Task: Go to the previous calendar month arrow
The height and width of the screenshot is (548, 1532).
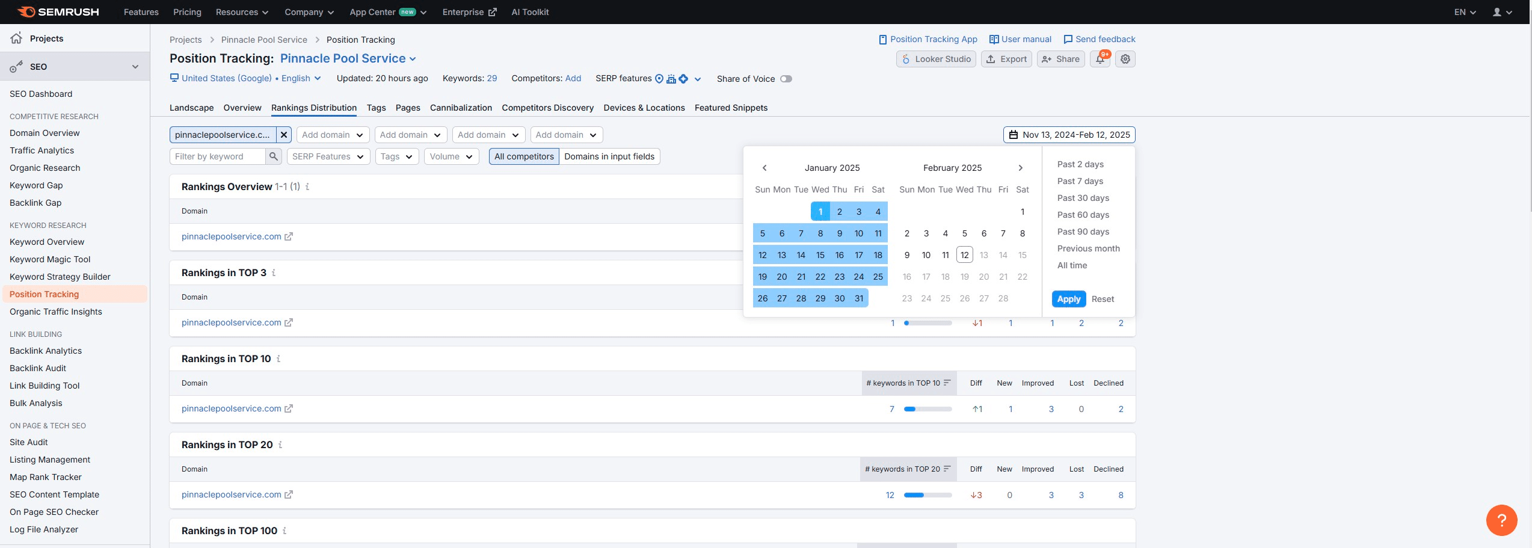Action: pyautogui.click(x=764, y=168)
